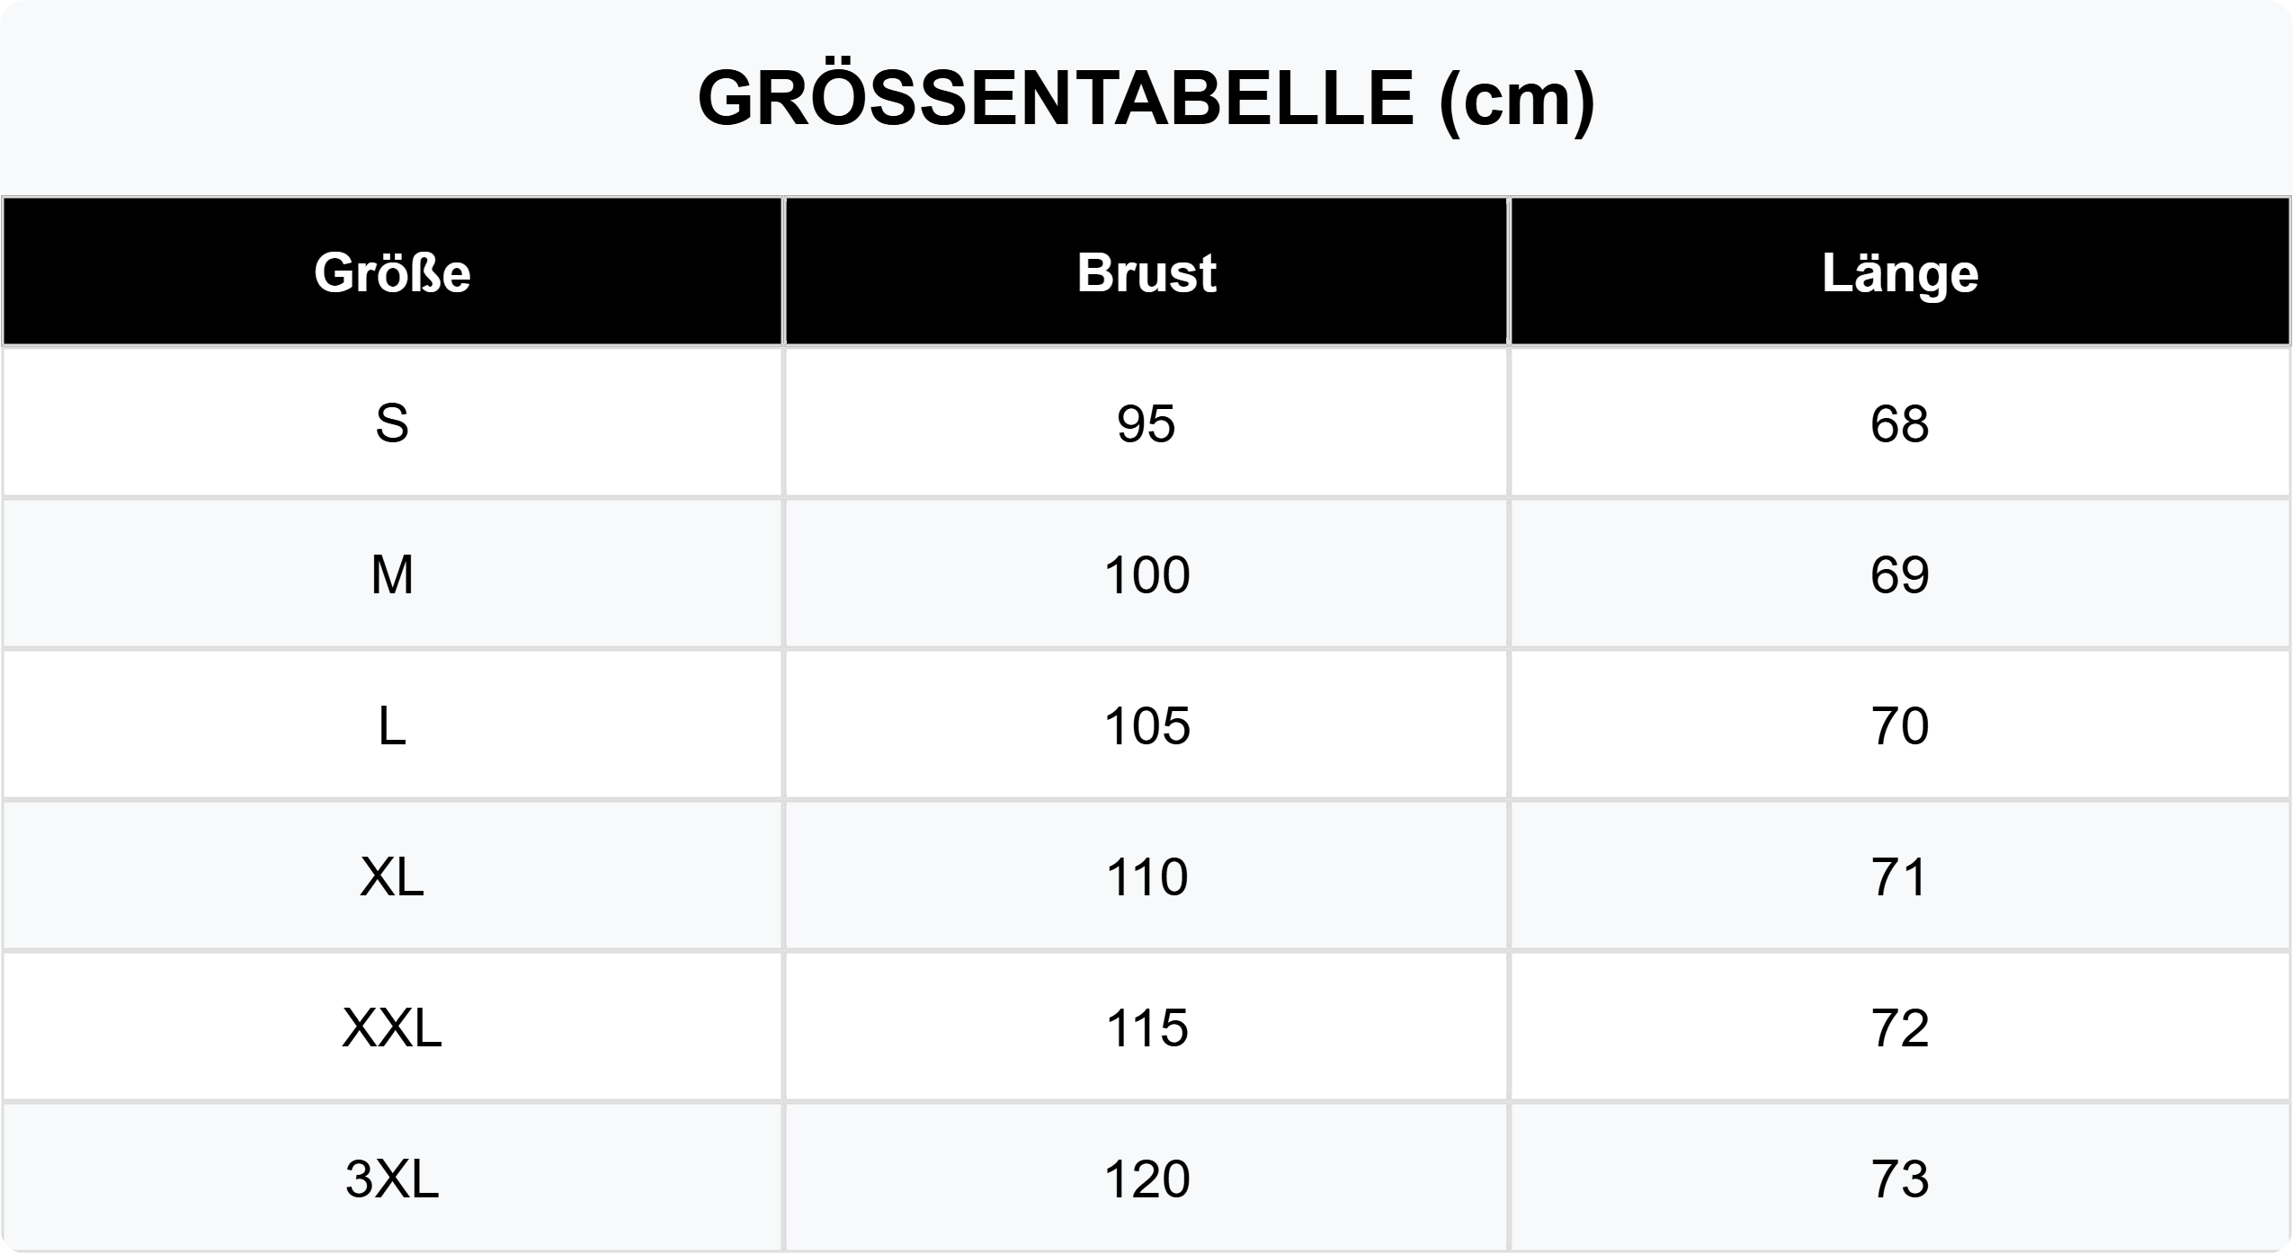This screenshot has width=2293, height=1254.
Task: Select the Größe column header
Action: tap(392, 272)
